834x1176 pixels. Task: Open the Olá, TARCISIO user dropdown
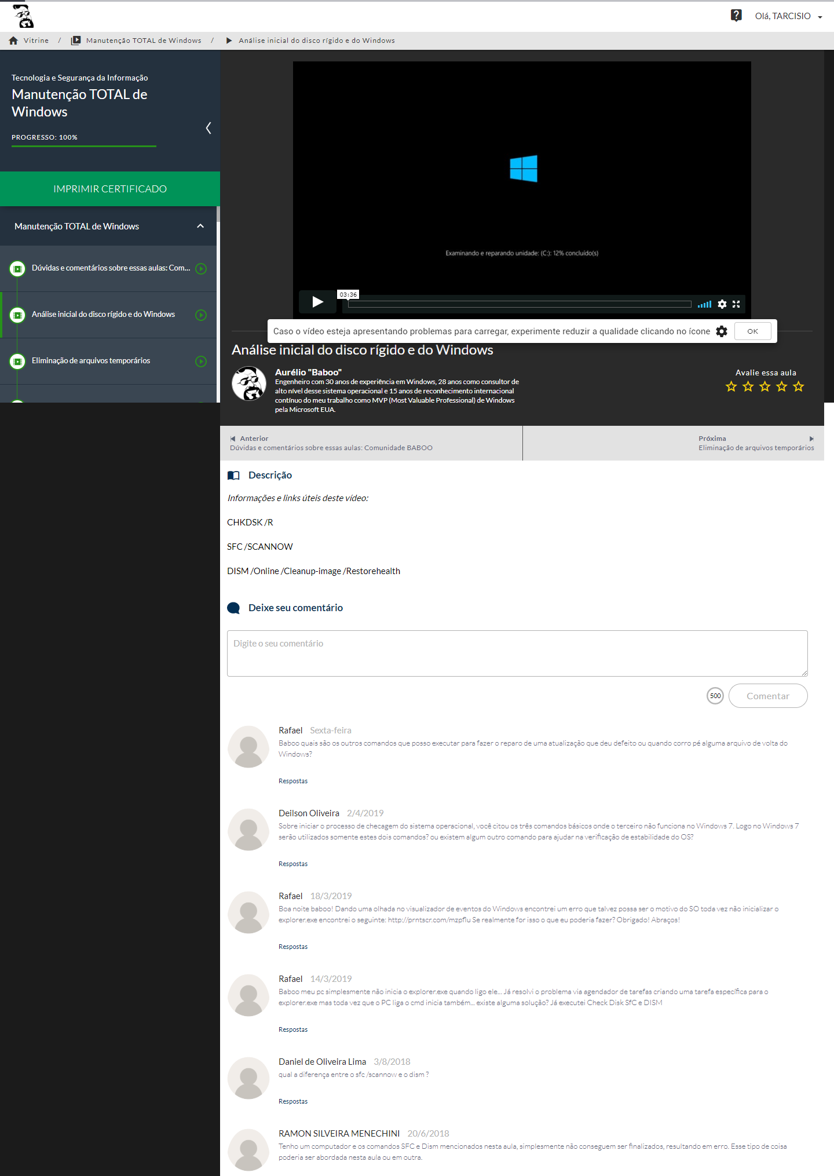click(x=788, y=16)
